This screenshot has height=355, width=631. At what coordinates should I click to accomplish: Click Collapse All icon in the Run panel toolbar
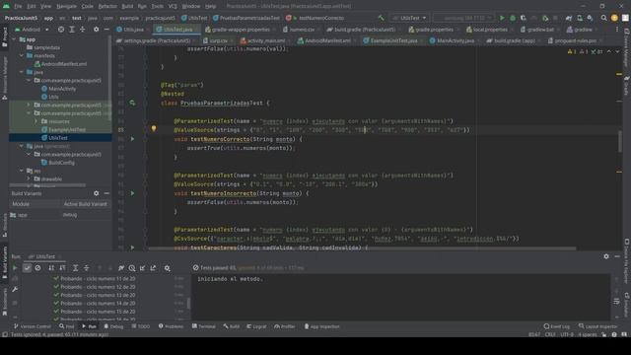click(x=86, y=268)
